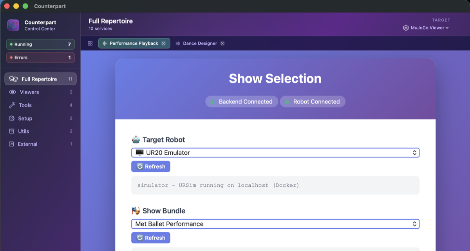Click the Robot Connected status badge
Screen dimensions: 470x251
click(x=313, y=101)
